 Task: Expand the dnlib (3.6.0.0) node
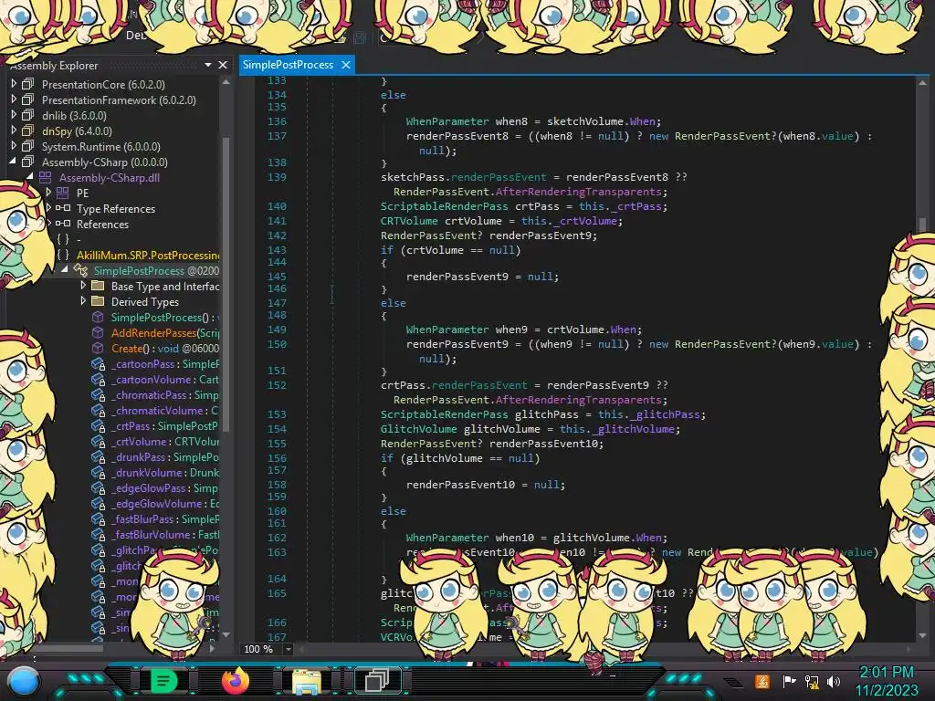14,114
